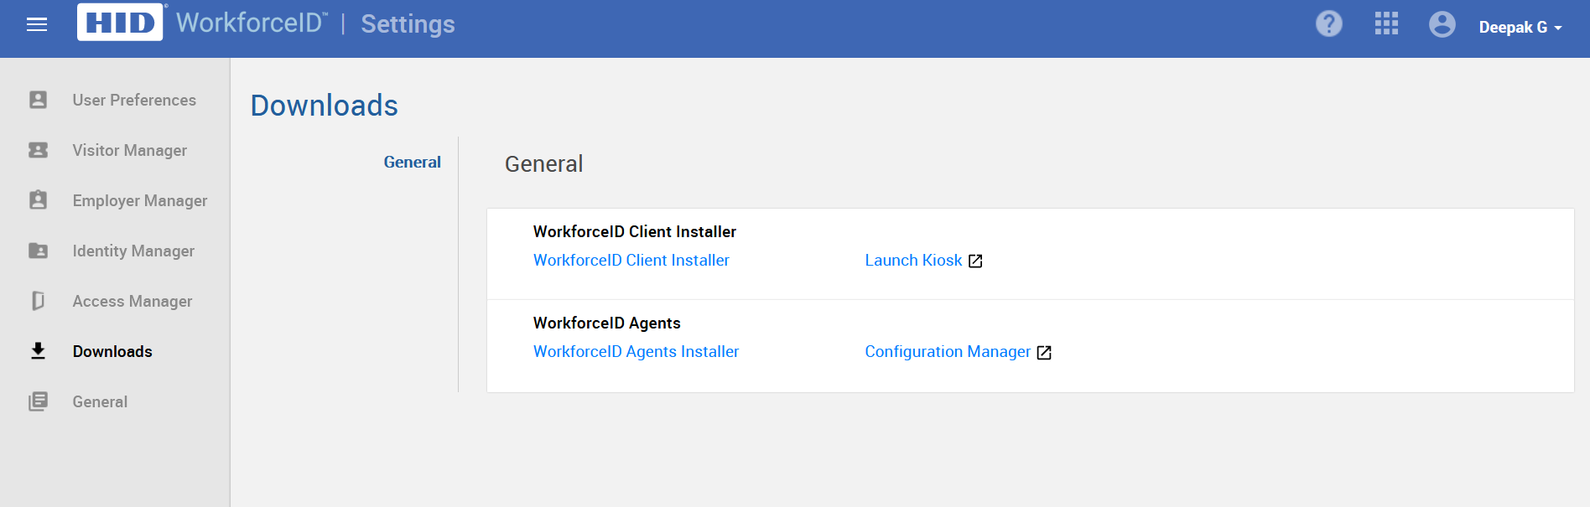The height and width of the screenshot is (507, 1590).
Task: Click the help question mark icon
Action: click(1328, 23)
